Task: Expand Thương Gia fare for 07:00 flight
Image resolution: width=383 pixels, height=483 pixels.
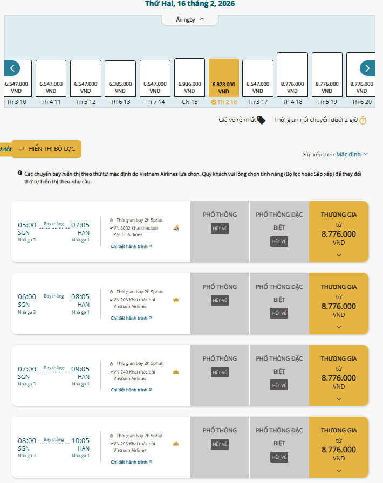Action: 339,398
